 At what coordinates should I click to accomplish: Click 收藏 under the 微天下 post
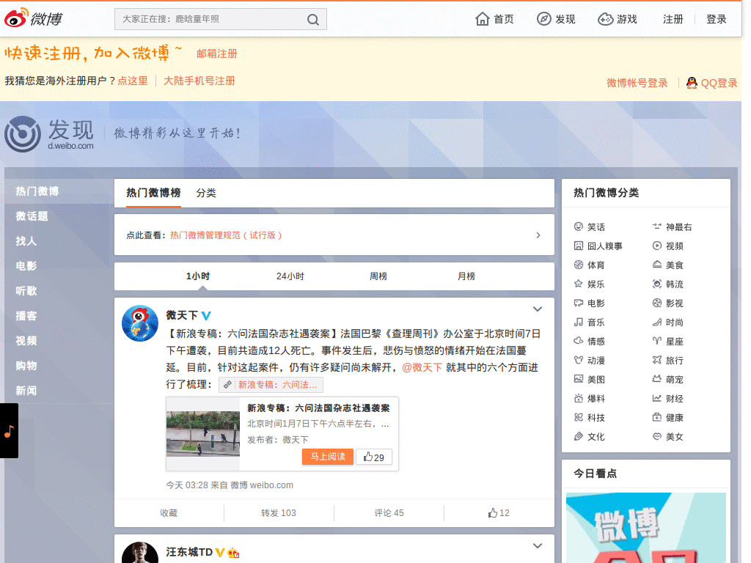click(169, 513)
